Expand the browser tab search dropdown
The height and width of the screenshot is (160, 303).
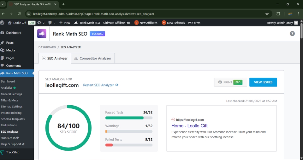point(3,4)
